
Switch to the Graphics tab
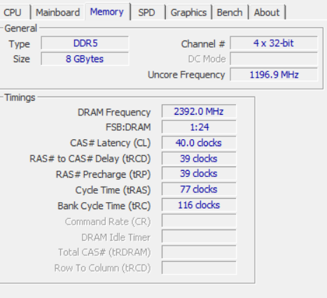188,12
